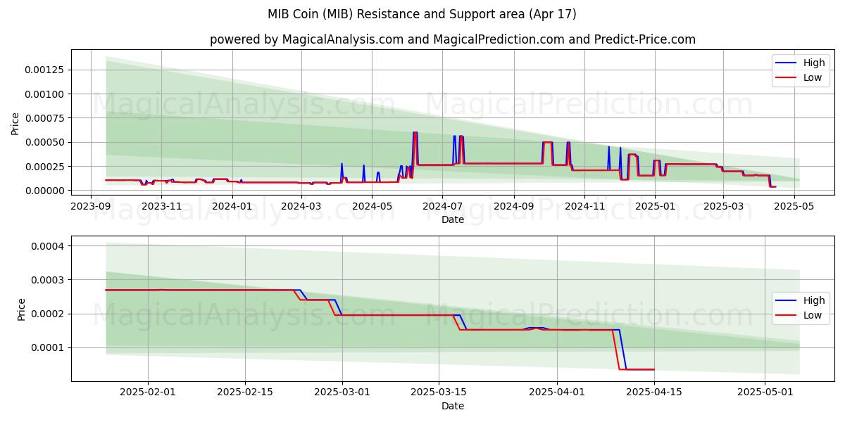Click the '2024-05' tick label
The width and height of the screenshot is (845, 422).
tap(372, 205)
